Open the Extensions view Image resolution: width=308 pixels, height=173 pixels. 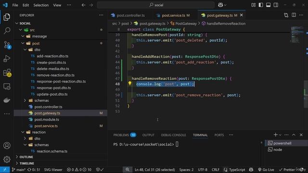tap(7, 73)
